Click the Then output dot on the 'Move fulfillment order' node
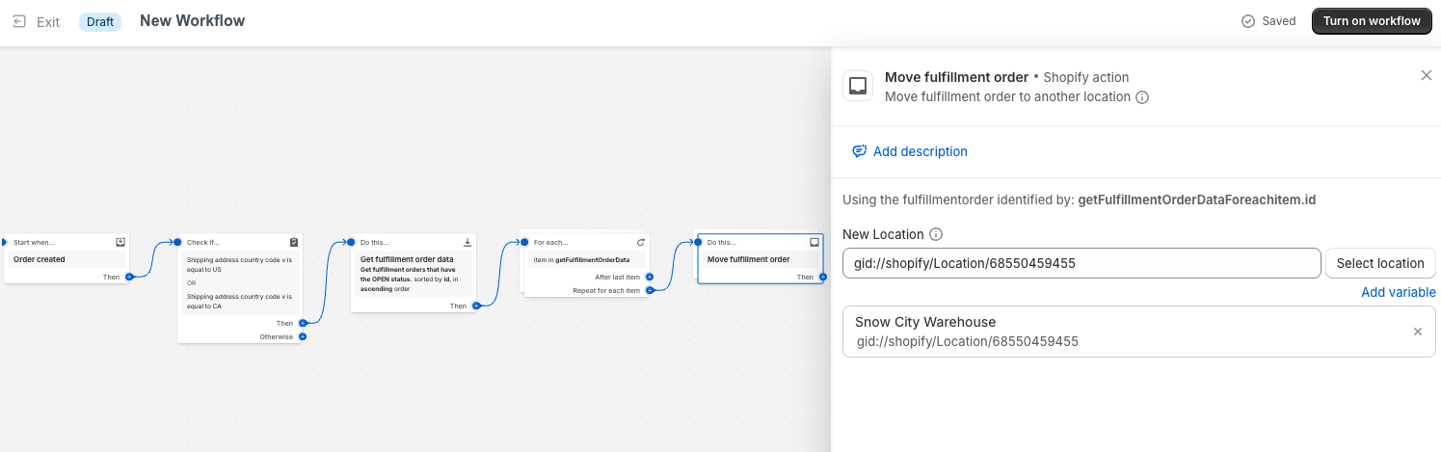1441x452 pixels. click(823, 277)
